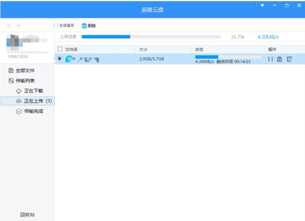The width and height of the screenshot is (305, 221).
Task: Delete the uploading file with row trash icon
Action: pyautogui.click(x=280, y=59)
